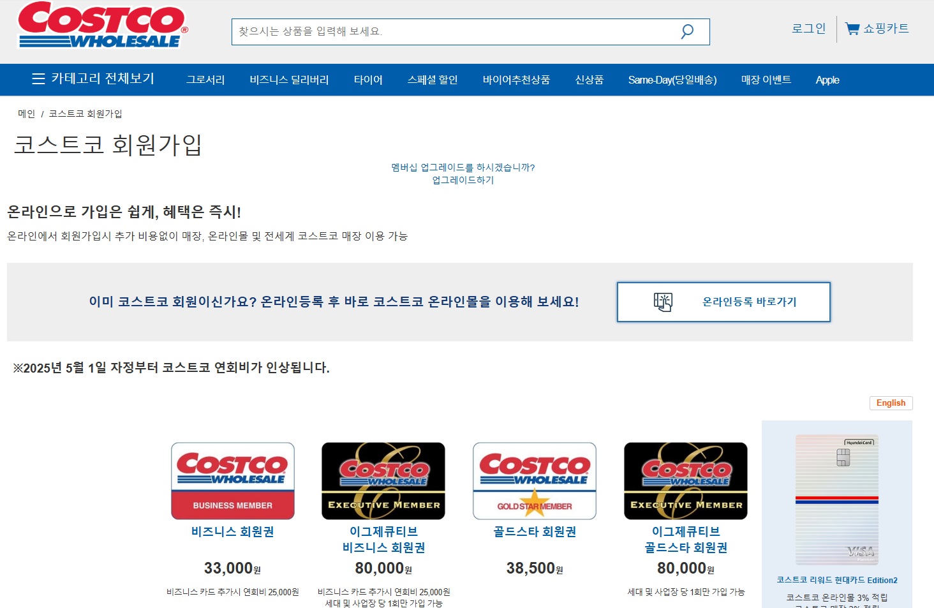Screen dimensions: 934x608
Task: Click inside the product search field
Action: coord(447,31)
